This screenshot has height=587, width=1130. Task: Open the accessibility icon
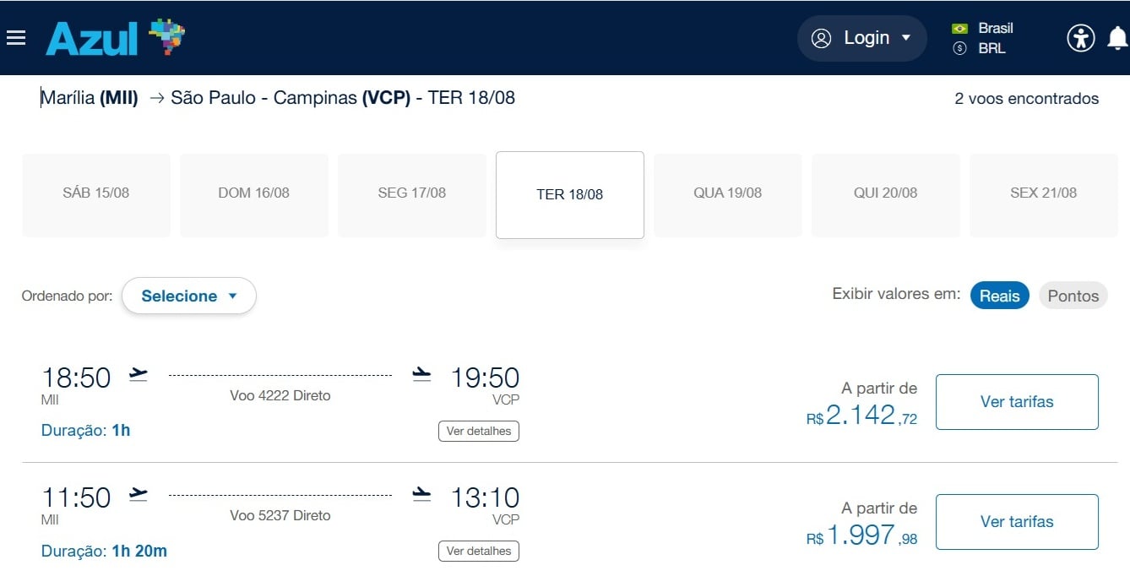1080,38
